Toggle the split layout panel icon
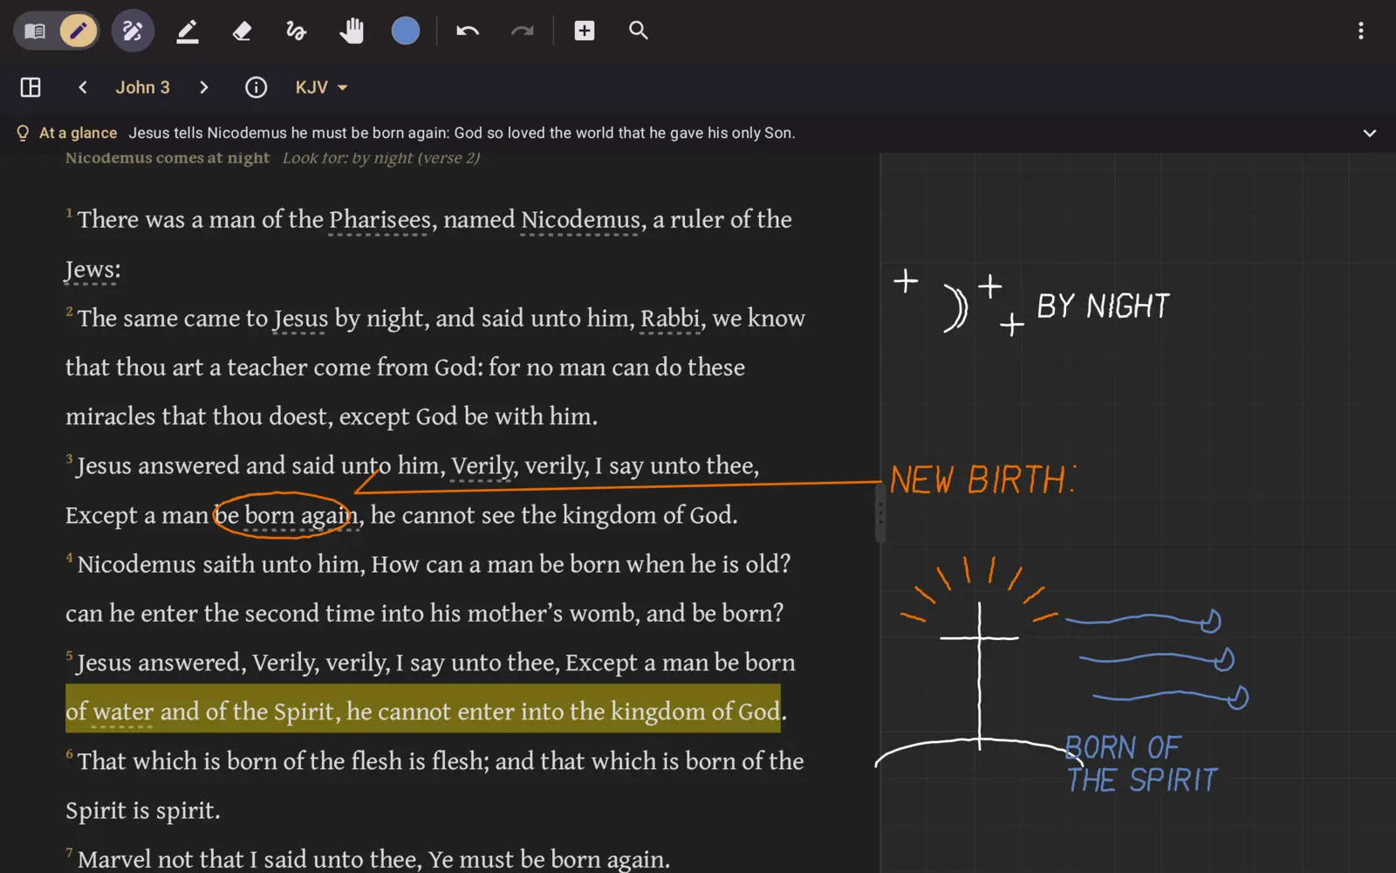 [x=31, y=87]
